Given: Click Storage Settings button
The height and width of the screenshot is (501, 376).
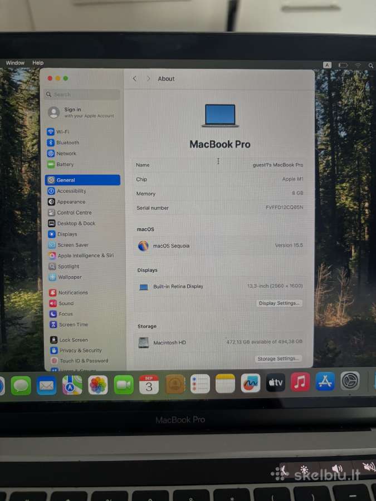Looking at the screenshot, I should click(278, 358).
